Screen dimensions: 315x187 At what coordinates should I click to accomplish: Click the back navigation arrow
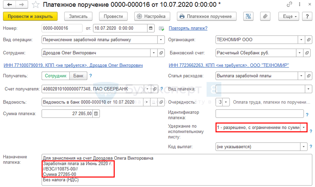click(9, 5)
